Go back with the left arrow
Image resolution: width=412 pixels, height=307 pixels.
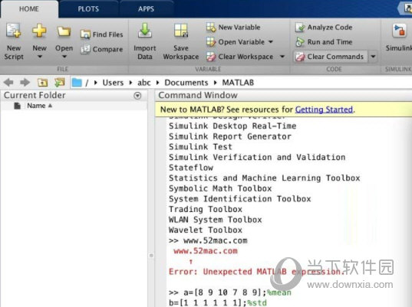[8, 83]
